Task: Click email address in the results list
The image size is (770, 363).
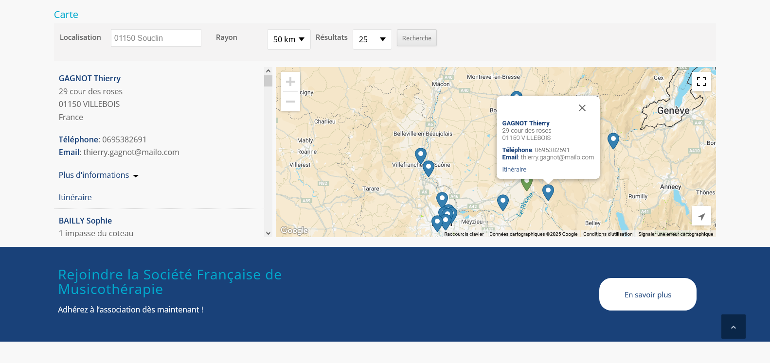Action: click(131, 152)
